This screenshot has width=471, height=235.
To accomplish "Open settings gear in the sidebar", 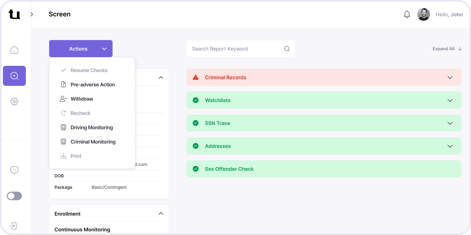I will click(14, 101).
